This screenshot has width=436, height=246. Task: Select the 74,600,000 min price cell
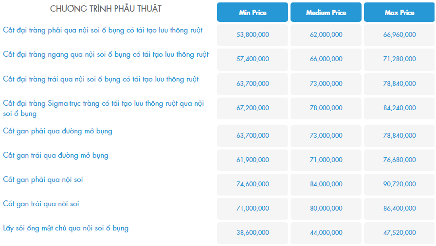253,184
